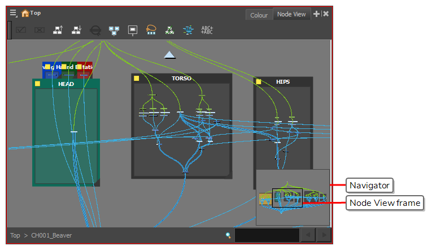Toggle the yellow square on HIPS group
Viewport: 432px width, 250px height.
(259, 82)
